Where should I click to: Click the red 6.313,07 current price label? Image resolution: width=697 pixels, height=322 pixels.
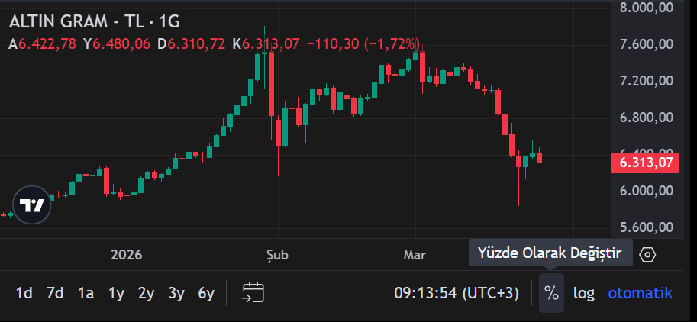pos(645,163)
